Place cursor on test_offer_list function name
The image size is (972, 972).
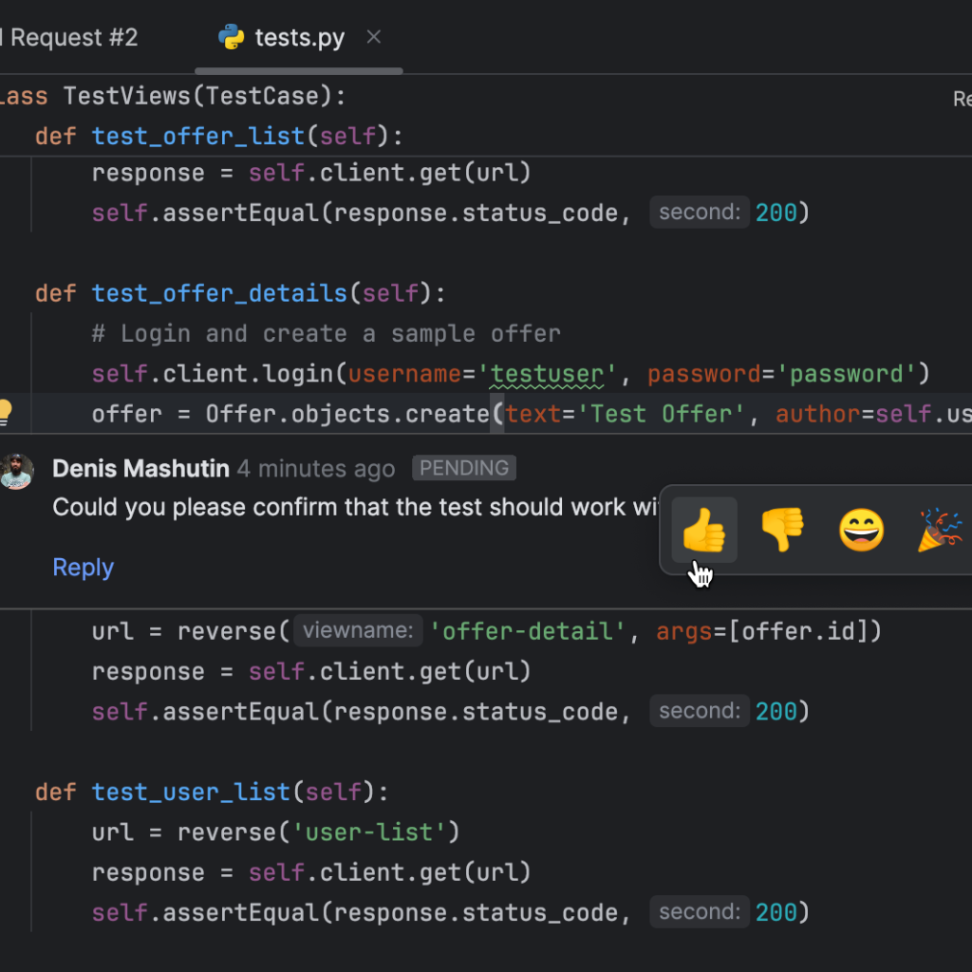(198, 136)
